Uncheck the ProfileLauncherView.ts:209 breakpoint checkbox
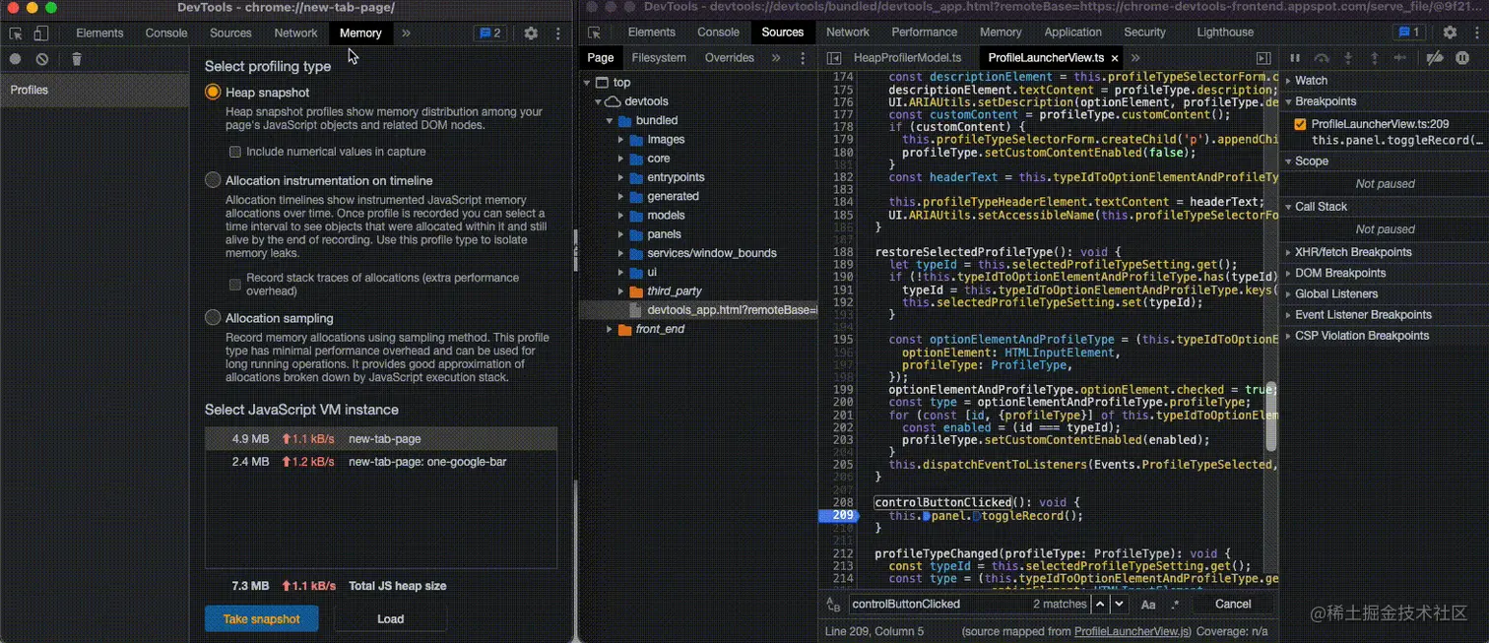Image resolution: width=1489 pixels, height=643 pixels. [x=1300, y=124]
